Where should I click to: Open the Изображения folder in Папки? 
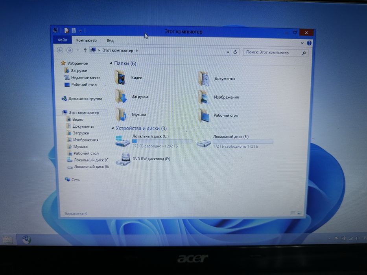coord(219,97)
